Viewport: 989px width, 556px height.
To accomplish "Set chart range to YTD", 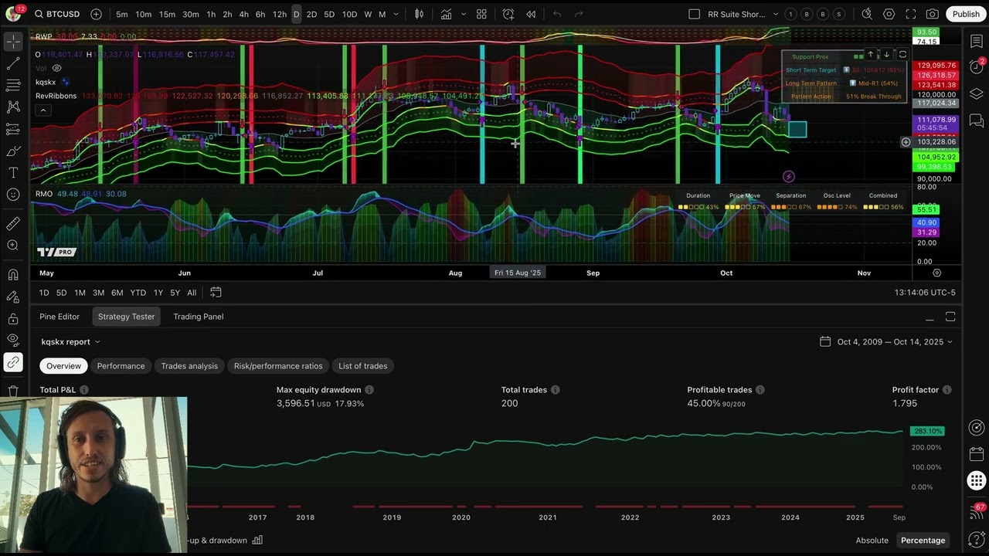I will [x=138, y=293].
